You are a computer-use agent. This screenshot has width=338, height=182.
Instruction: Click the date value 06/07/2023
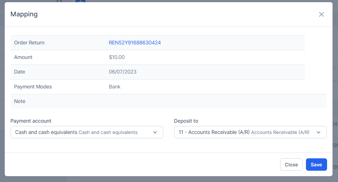(122, 72)
